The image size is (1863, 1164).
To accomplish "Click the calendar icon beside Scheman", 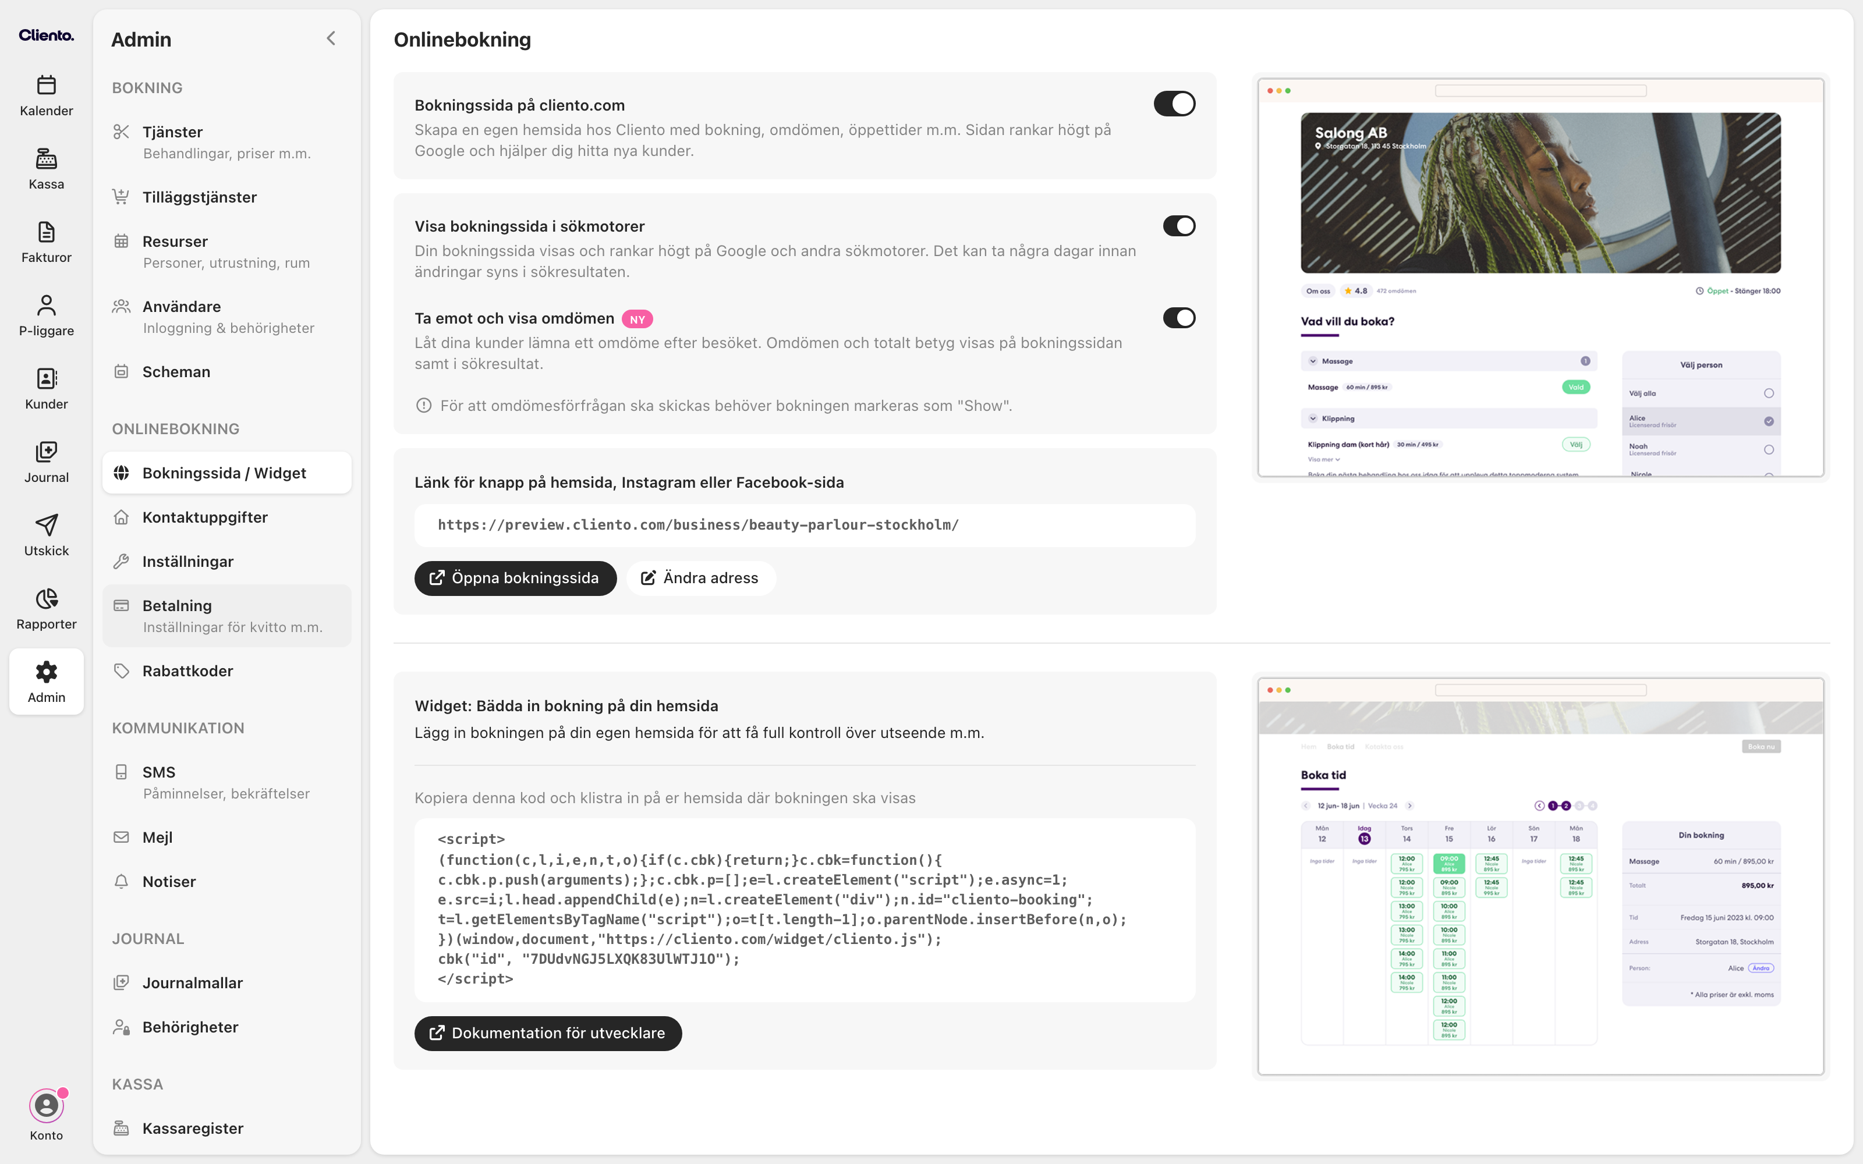I will coord(121,371).
